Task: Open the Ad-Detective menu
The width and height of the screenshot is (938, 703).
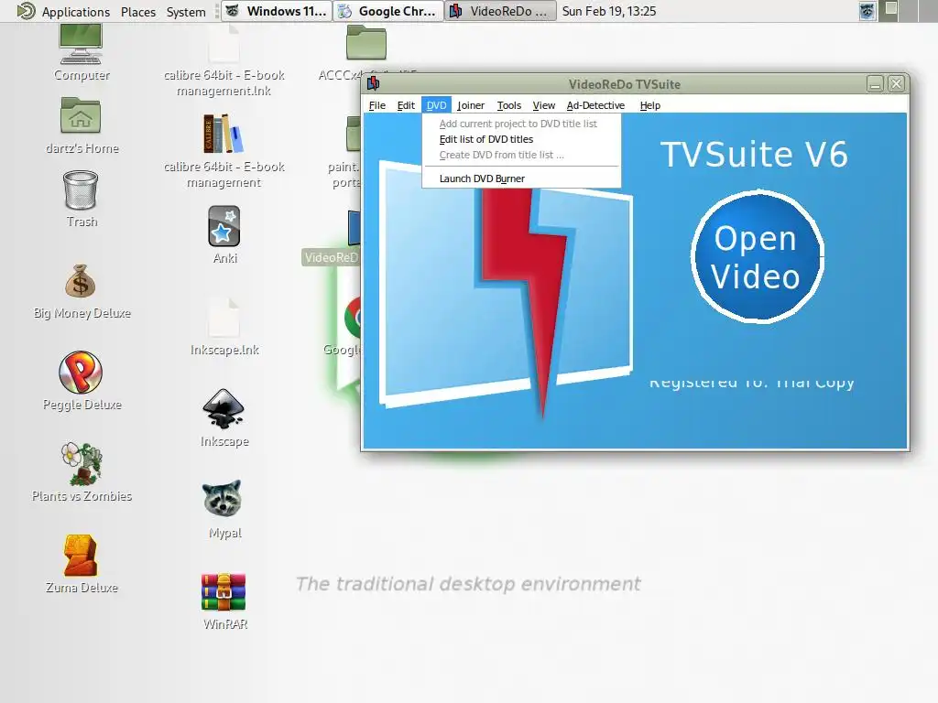Action: 595,105
